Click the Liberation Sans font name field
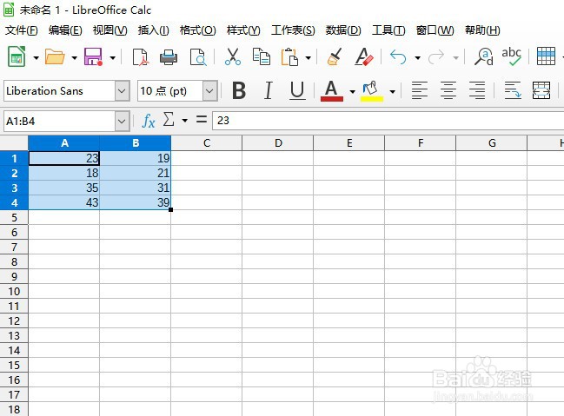Viewport: 564px width, 416px height. [59, 90]
